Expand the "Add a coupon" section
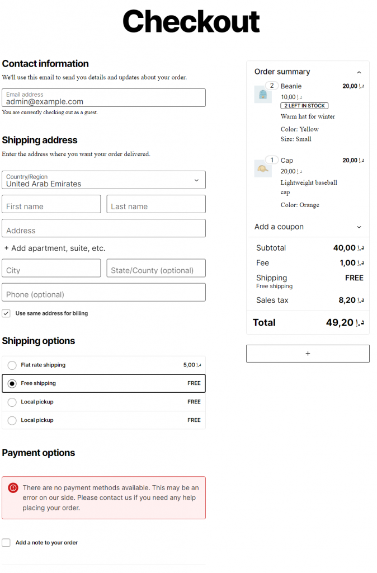 [308, 227]
